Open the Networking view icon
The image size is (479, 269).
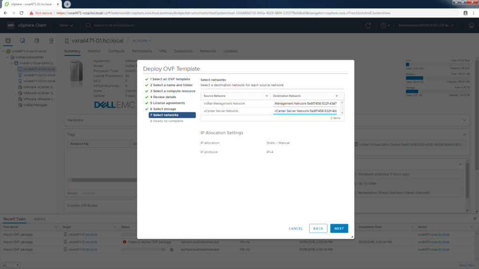[51, 41]
